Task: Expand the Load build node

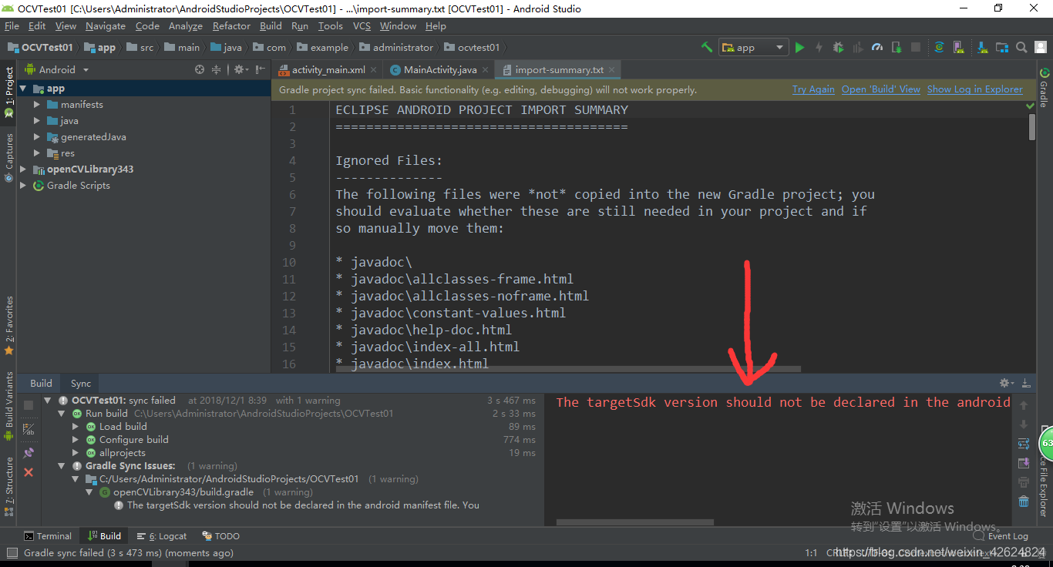Action: 76,426
